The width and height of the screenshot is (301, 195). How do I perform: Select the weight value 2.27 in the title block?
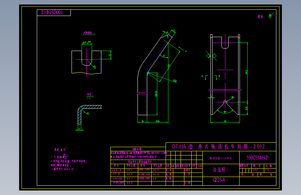point(255,170)
